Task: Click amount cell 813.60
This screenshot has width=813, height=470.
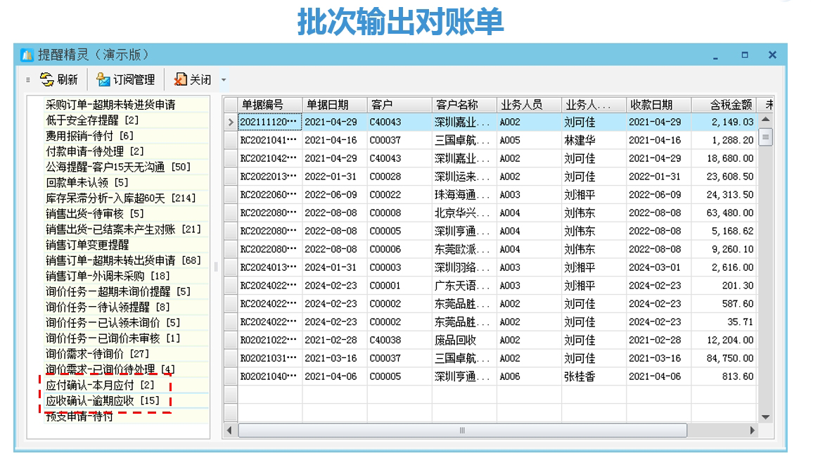Action: tap(723, 376)
